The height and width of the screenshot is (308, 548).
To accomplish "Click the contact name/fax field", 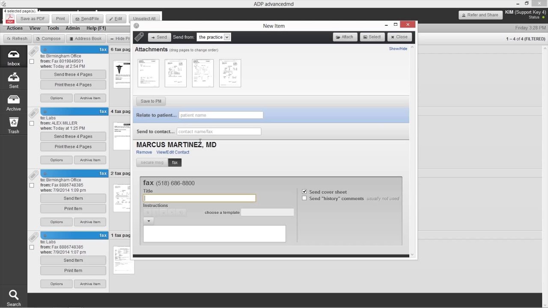I will [x=219, y=131].
